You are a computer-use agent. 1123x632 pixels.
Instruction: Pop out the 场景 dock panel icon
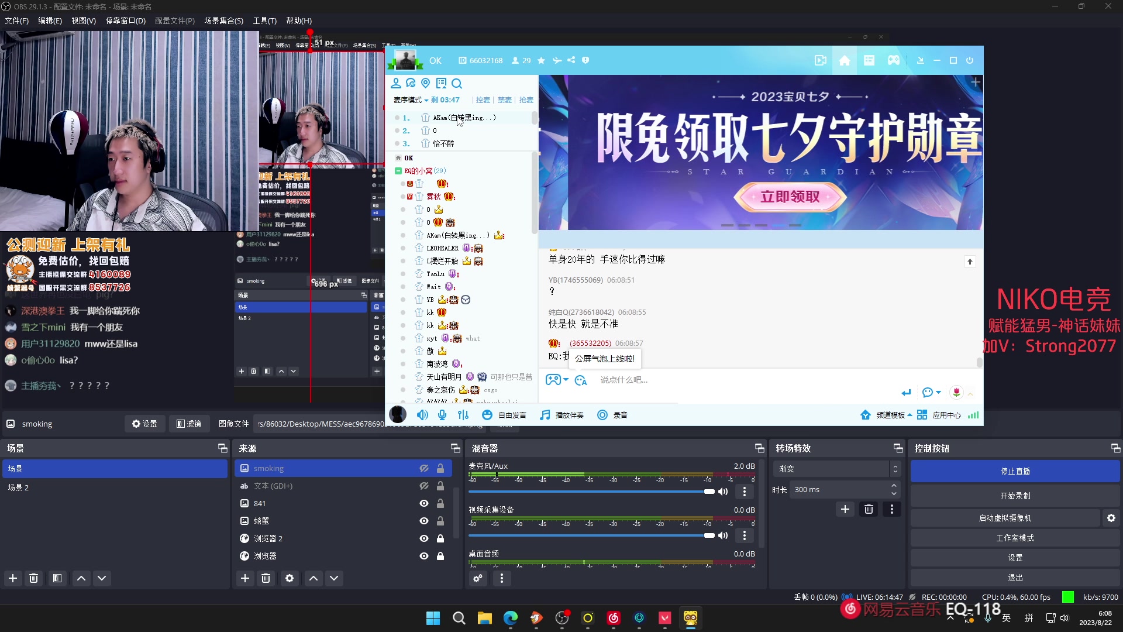click(222, 448)
